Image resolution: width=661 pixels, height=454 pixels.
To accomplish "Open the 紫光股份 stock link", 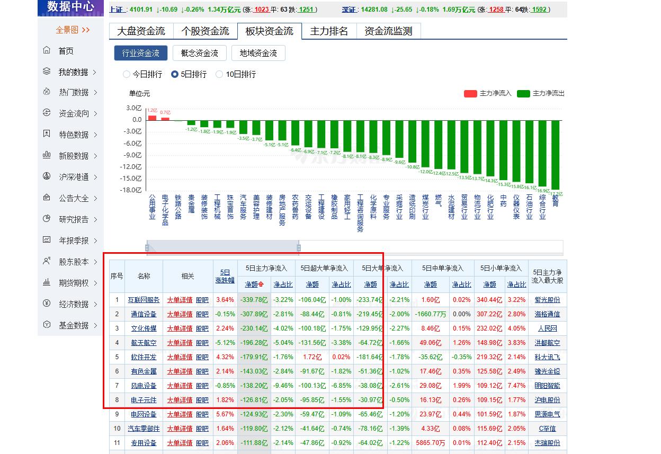I will 547,299.
